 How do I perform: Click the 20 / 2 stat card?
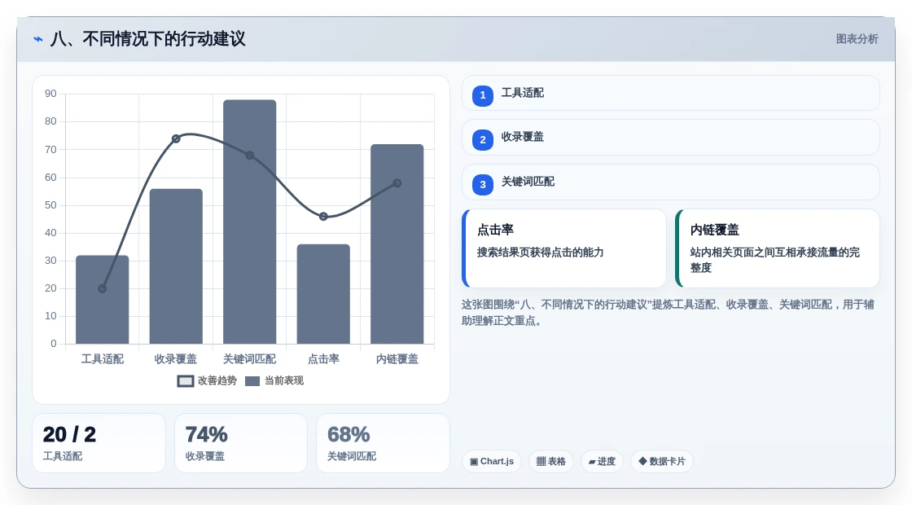(x=99, y=443)
